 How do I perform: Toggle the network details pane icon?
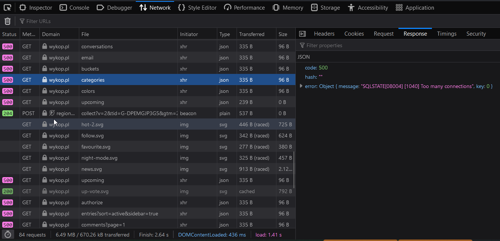point(302,34)
